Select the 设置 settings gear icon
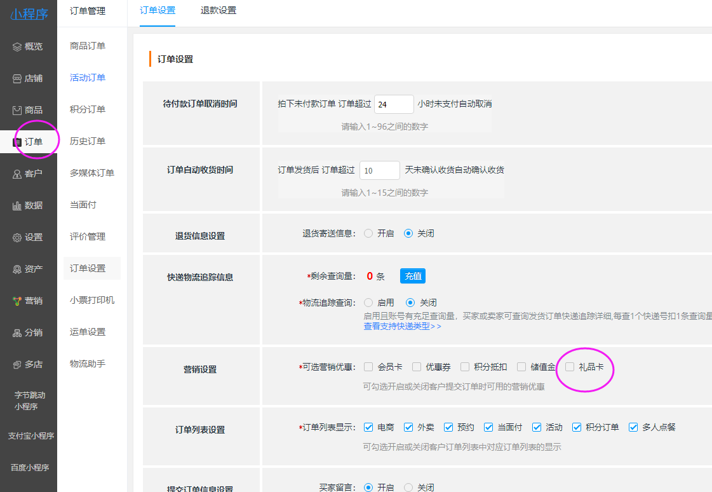 (28, 236)
